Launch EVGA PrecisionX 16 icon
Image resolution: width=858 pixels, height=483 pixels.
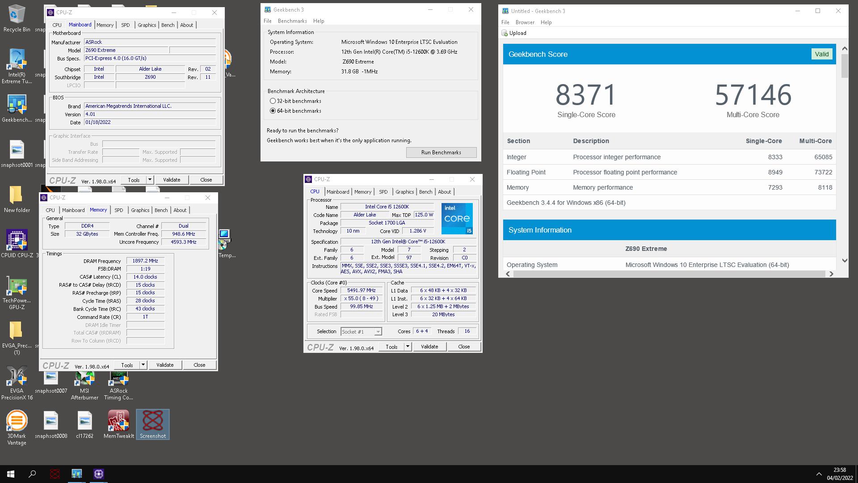[17, 383]
